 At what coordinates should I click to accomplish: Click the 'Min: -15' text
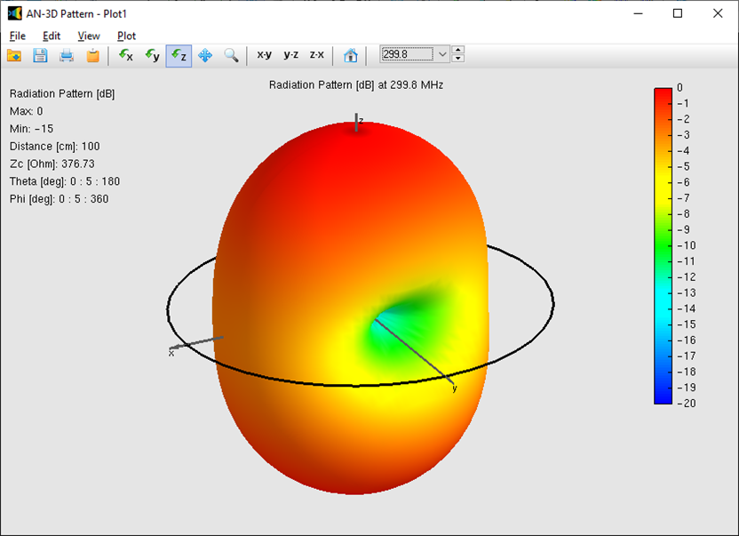click(31, 129)
